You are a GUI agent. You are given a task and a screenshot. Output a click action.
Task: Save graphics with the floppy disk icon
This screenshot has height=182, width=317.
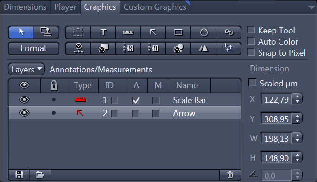click(19, 175)
